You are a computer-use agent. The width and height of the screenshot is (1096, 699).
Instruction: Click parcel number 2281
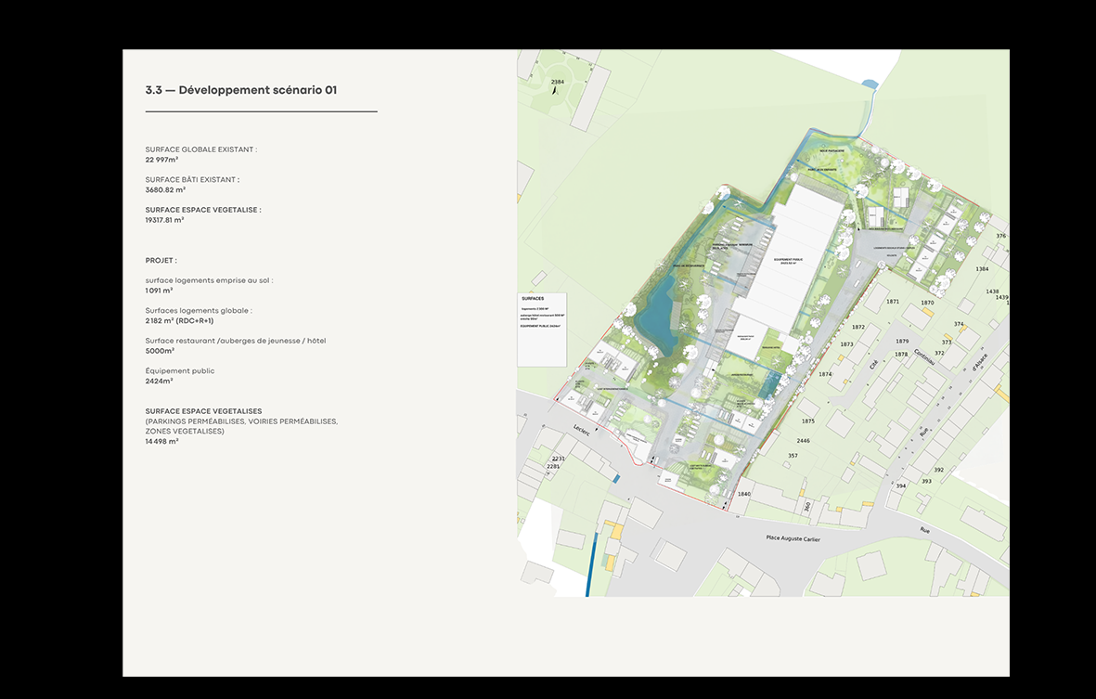point(553,467)
